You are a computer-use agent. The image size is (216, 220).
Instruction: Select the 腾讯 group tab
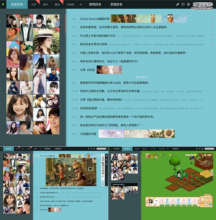57,5
